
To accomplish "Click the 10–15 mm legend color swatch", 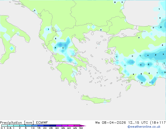I will point(35,126).
